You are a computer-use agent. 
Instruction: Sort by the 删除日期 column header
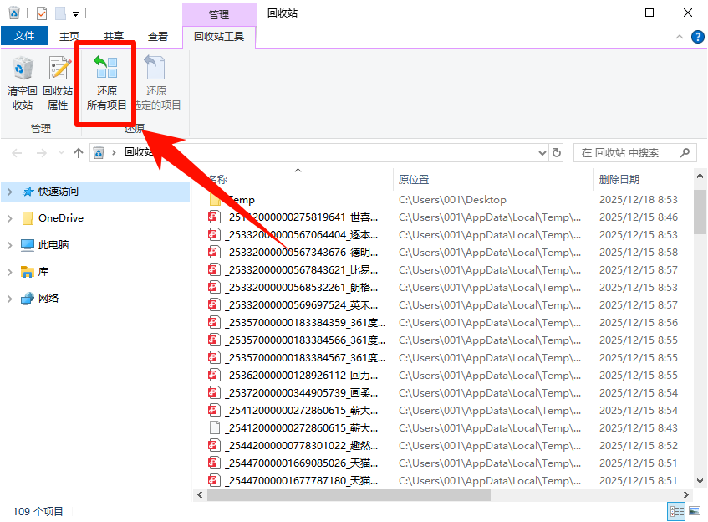pos(619,179)
